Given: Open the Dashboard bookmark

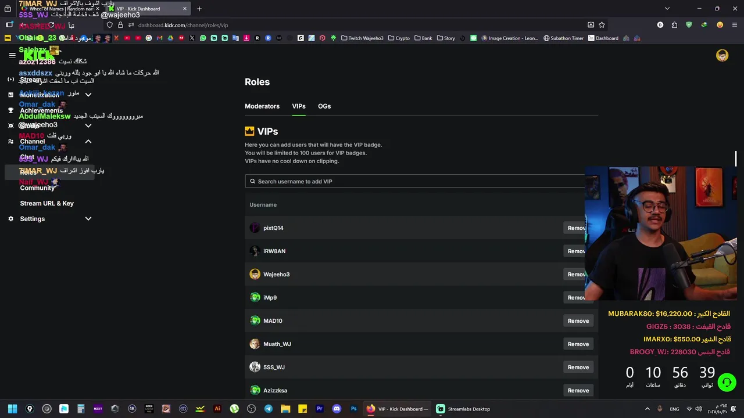Looking at the screenshot, I should click(603, 38).
